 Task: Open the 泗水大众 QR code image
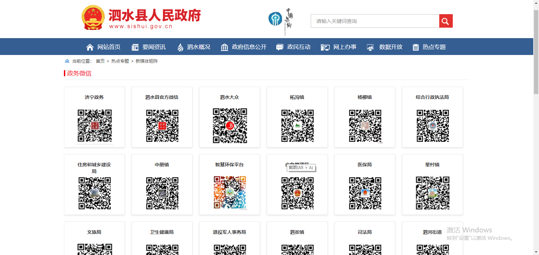tap(230, 125)
